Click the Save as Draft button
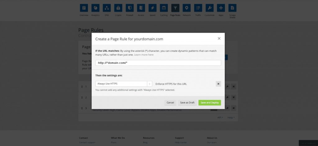Screen dimensions: 318x146 187,103
